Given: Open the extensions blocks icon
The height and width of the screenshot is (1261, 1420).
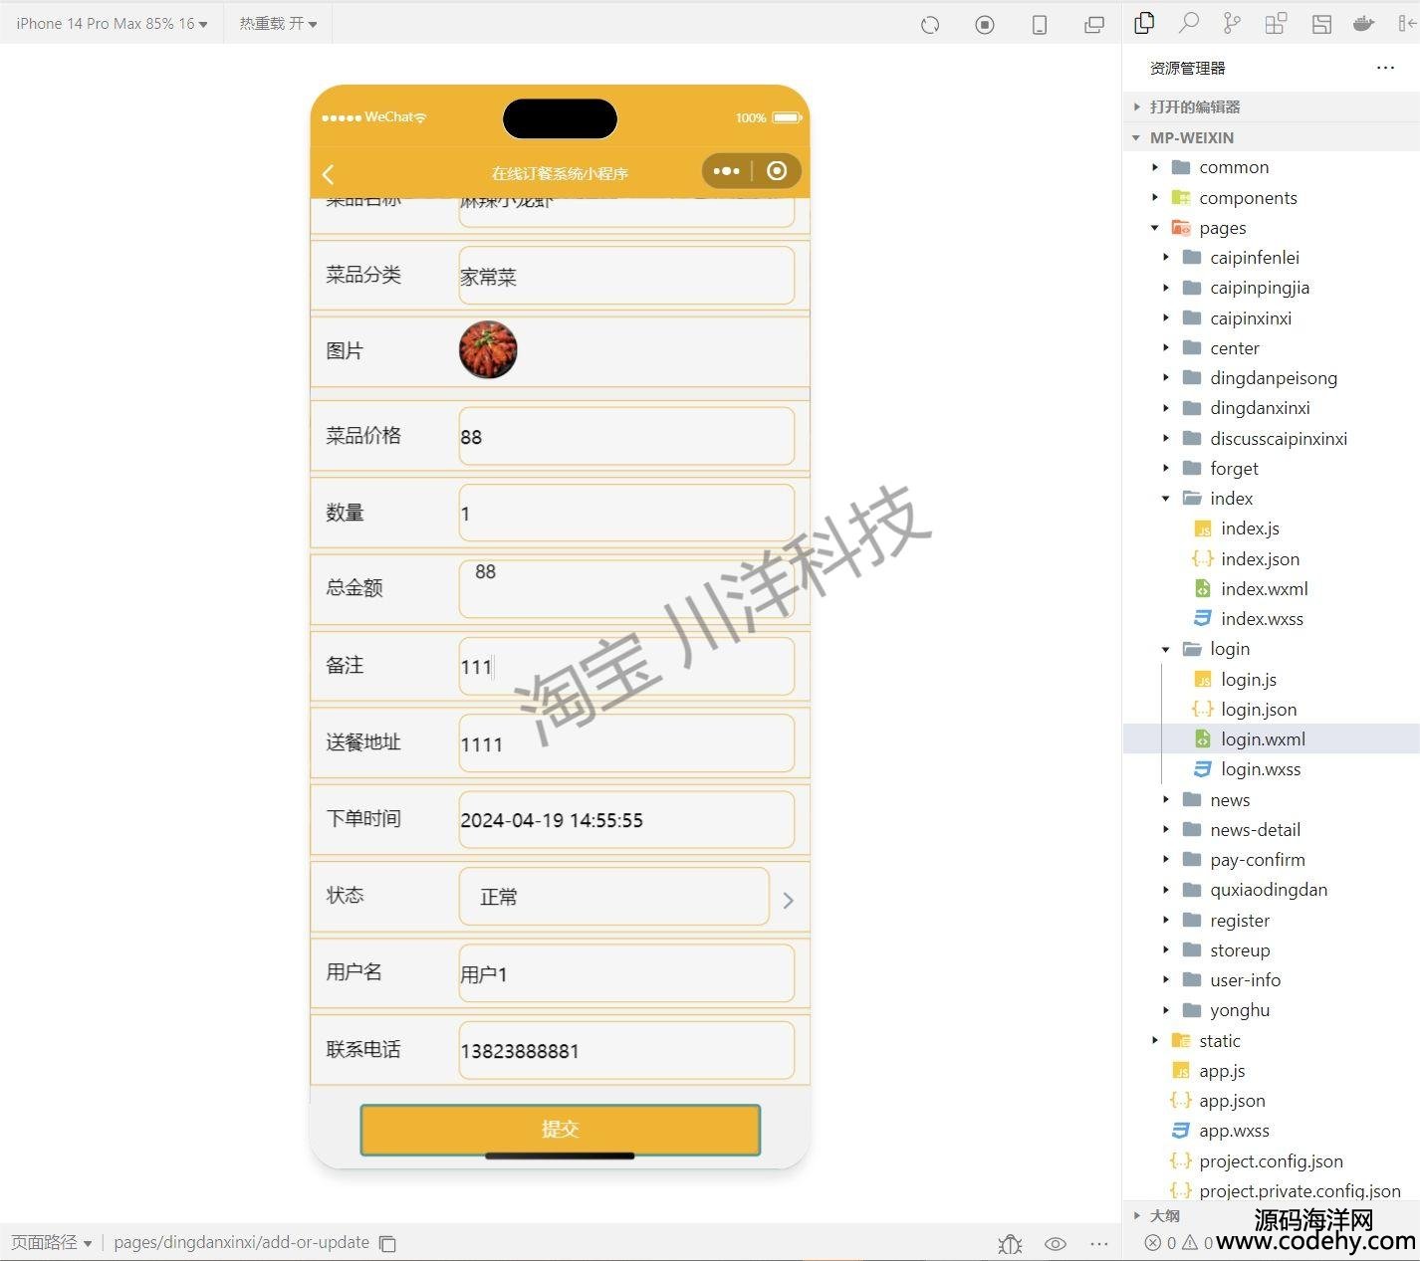Looking at the screenshot, I should [x=1276, y=23].
